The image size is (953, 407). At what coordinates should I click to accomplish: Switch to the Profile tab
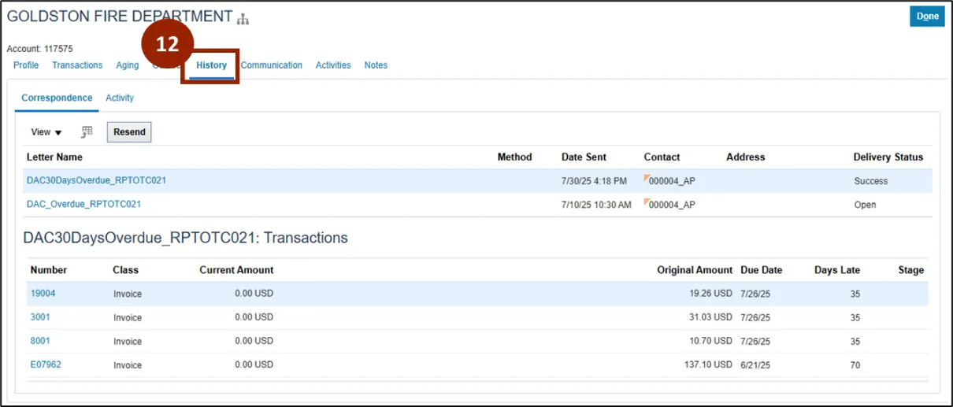(x=26, y=65)
